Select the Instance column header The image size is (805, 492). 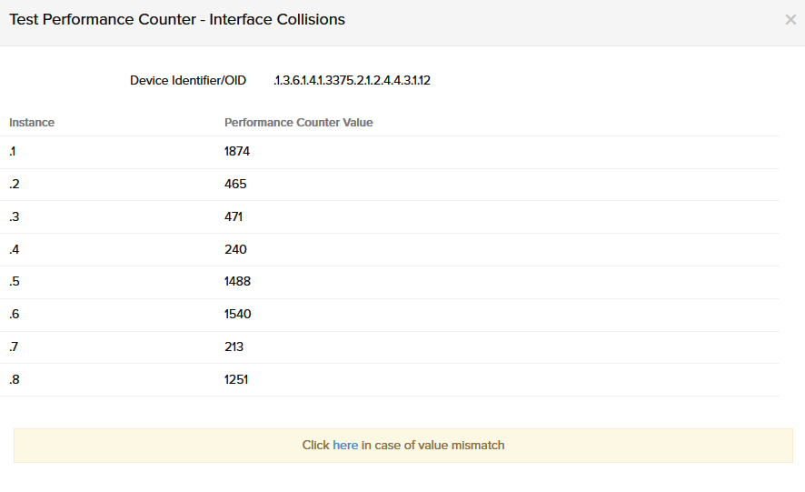(32, 123)
